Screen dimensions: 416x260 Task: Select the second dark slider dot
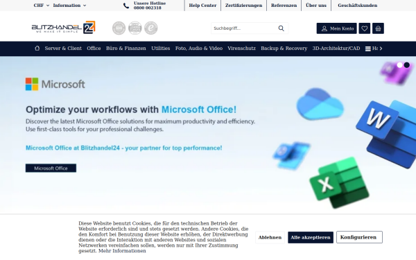tap(407, 65)
